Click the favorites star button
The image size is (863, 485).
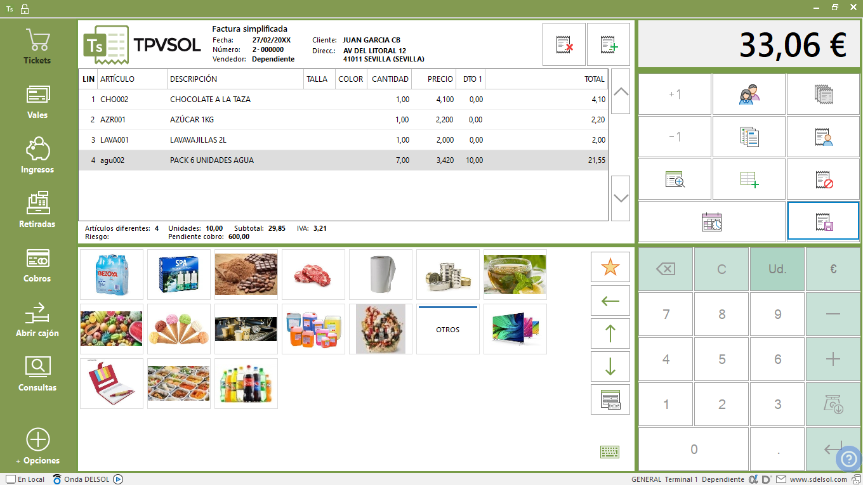click(x=610, y=267)
